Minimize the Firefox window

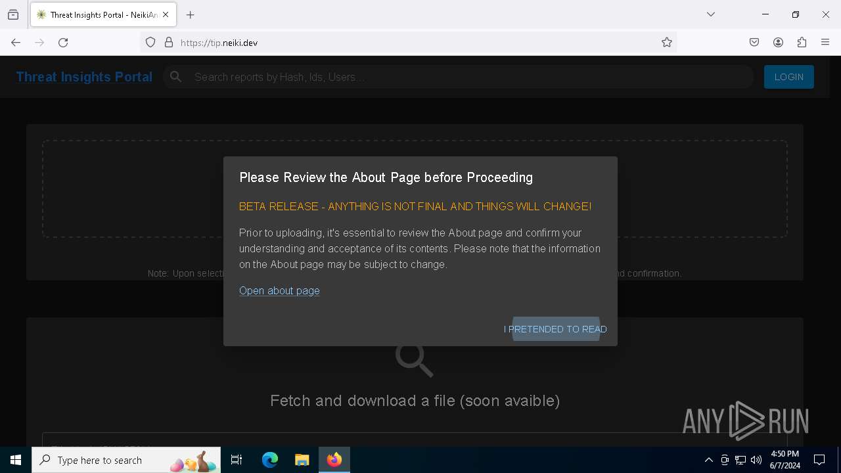pos(765,14)
